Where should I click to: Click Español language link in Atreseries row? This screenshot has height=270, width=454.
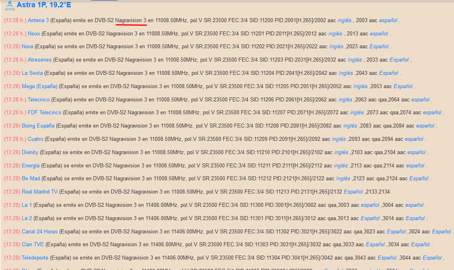(x=399, y=60)
